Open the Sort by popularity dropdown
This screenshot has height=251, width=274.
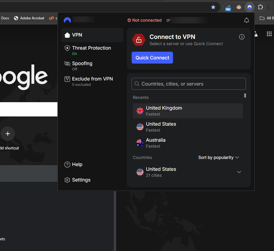click(x=219, y=157)
